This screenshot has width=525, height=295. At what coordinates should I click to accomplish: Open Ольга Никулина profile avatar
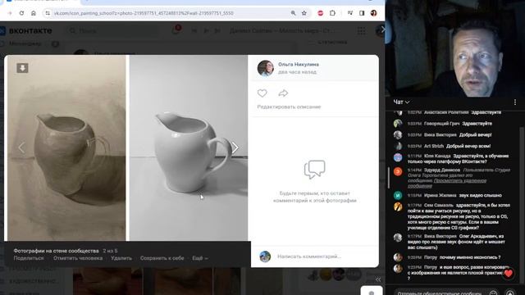coord(266,68)
